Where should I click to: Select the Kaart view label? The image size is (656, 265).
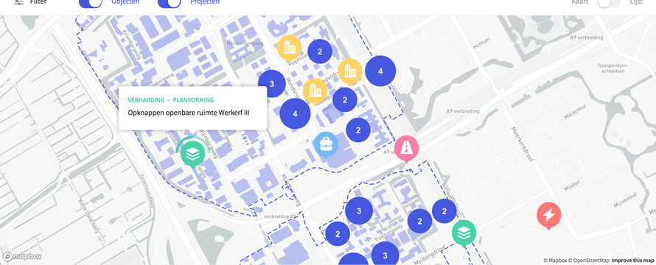point(580,2)
